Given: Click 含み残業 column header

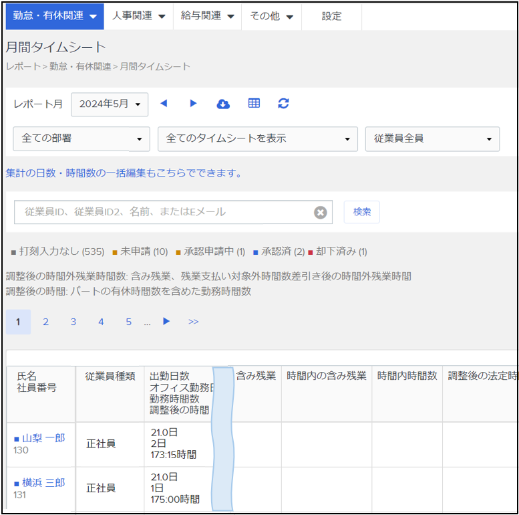Looking at the screenshot, I should point(256,376).
